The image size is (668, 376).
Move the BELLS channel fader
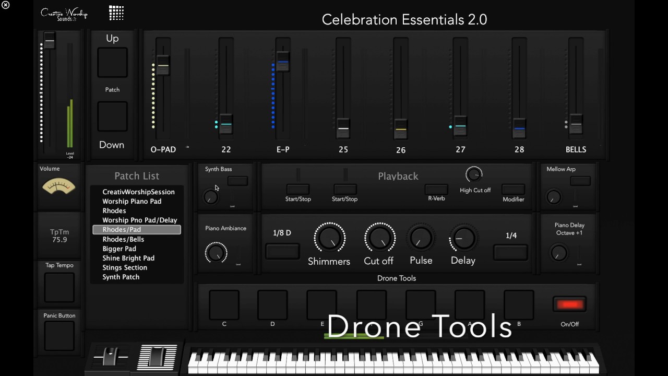click(x=576, y=124)
